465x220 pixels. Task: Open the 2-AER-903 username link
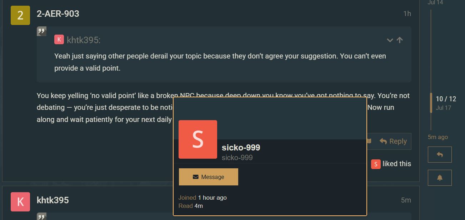(x=58, y=14)
